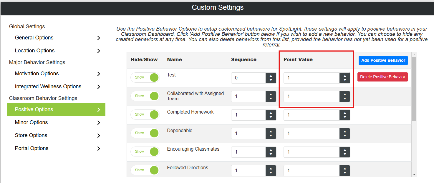Decrease Sequence for Completed Homework
Viewport: 434px width, 183px height.
[271, 117]
